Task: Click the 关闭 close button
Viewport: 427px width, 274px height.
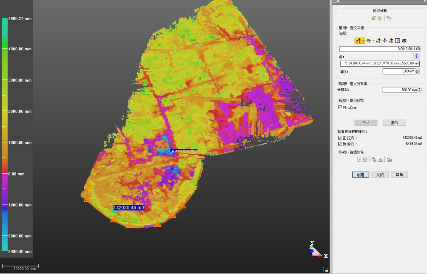Action: pos(380,175)
